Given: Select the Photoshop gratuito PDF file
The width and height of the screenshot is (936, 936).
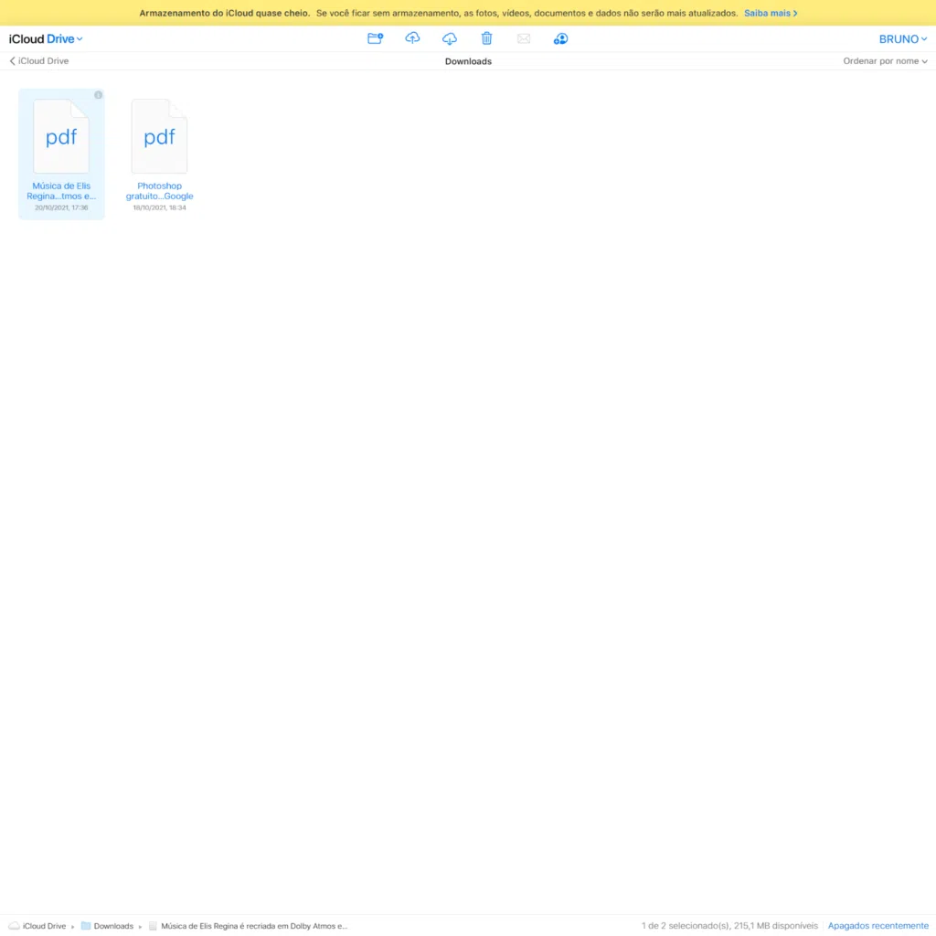Looking at the screenshot, I should coord(159,137).
